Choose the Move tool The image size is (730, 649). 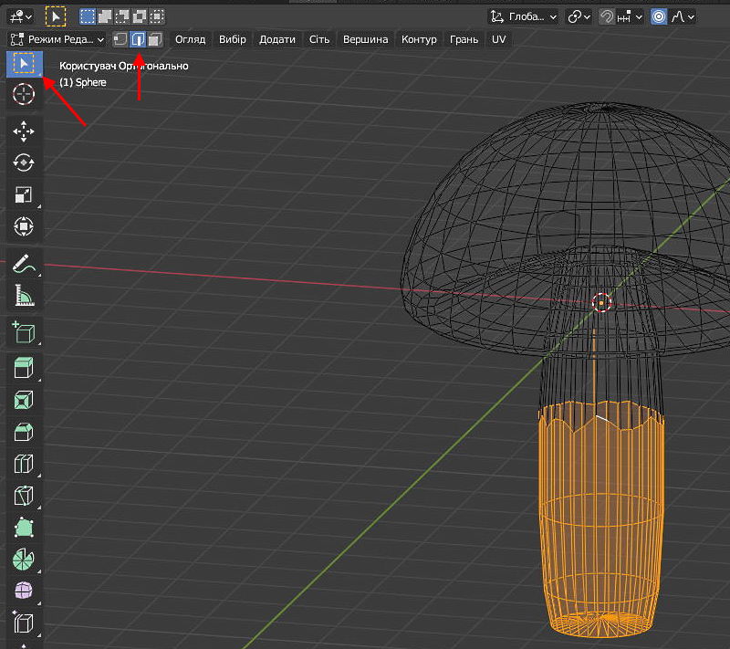pos(25,131)
